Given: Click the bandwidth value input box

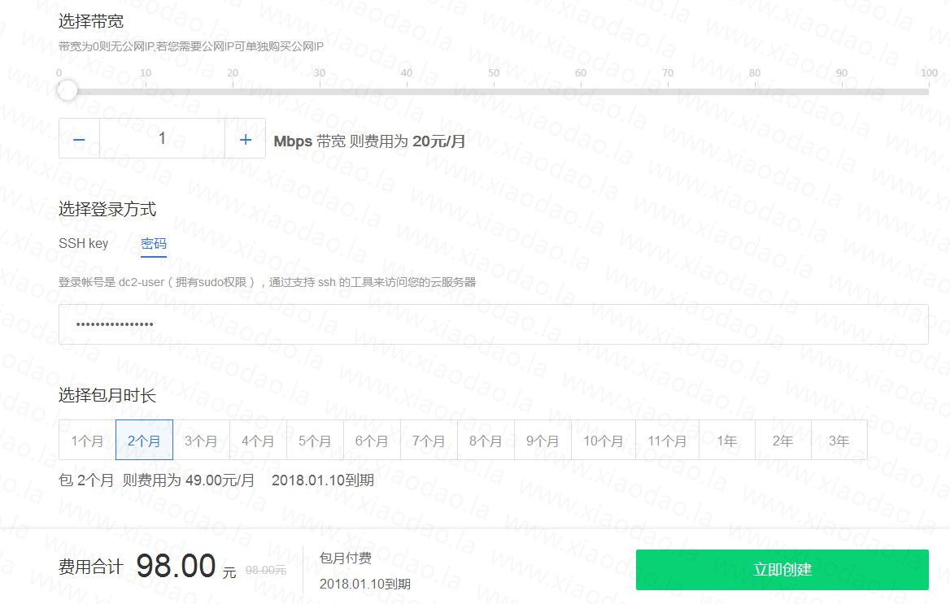Looking at the screenshot, I should [162, 138].
